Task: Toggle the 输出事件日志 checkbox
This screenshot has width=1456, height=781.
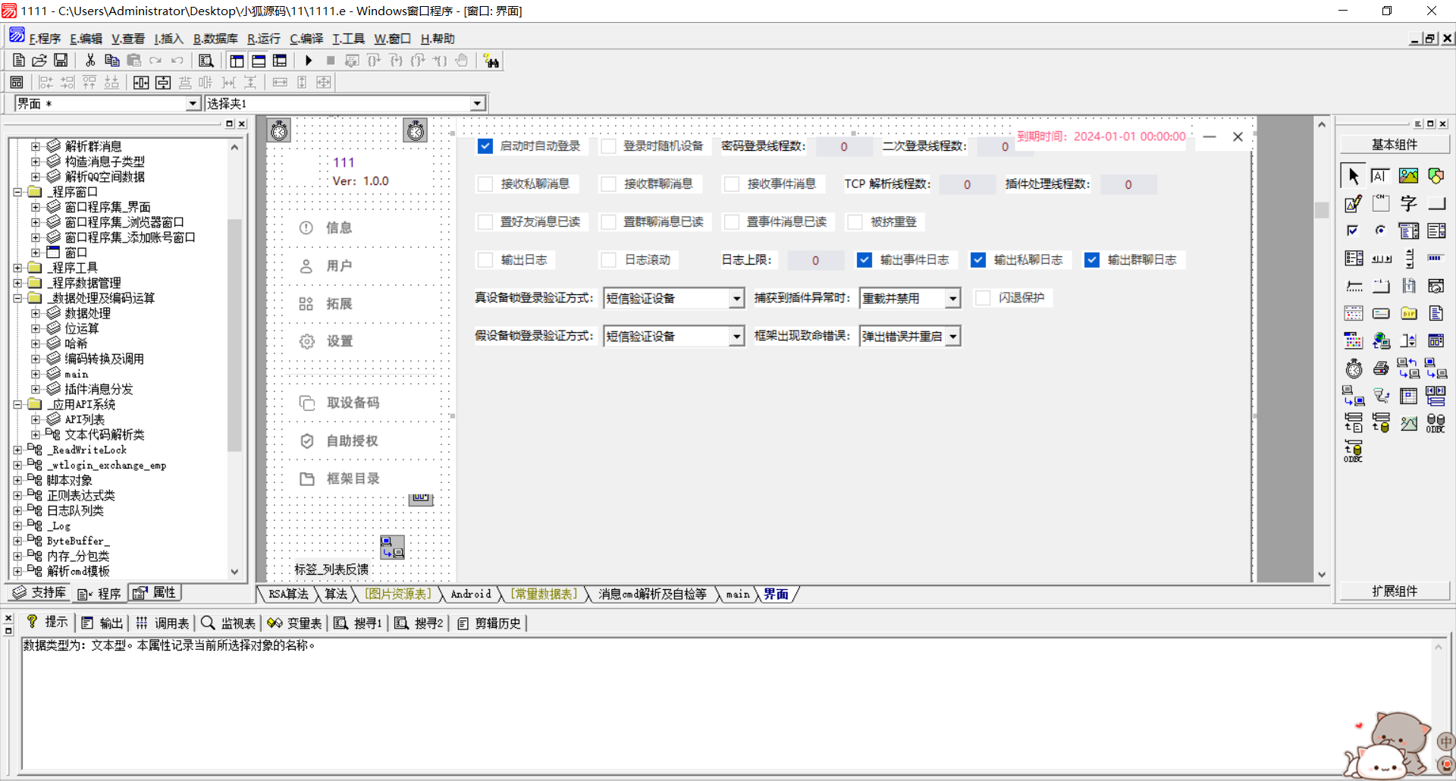Action: (x=864, y=260)
